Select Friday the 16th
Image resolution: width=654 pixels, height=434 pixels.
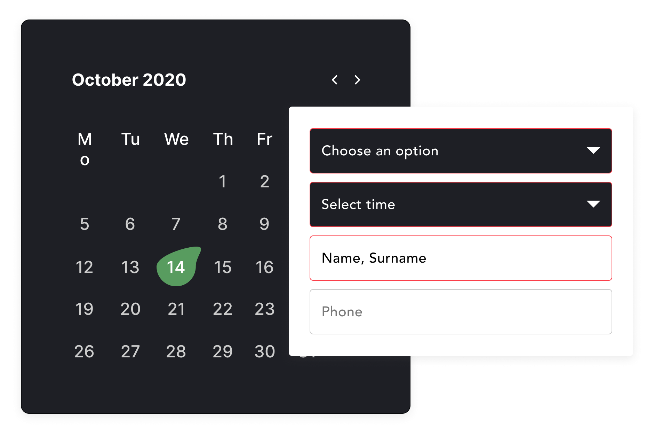point(264,267)
